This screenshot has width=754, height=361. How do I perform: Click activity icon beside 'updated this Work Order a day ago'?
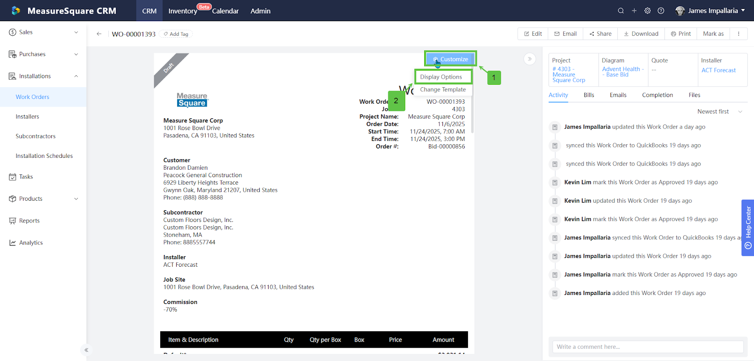pyautogui.click(x=555, y=127)
